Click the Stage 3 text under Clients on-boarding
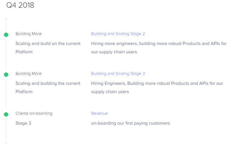 (x=23, y=123)
